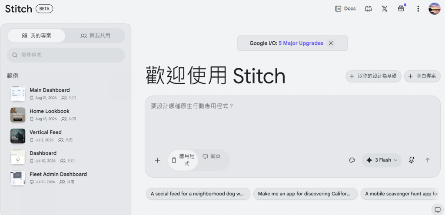Open the Discord community icon

click(x=368, y=9)
